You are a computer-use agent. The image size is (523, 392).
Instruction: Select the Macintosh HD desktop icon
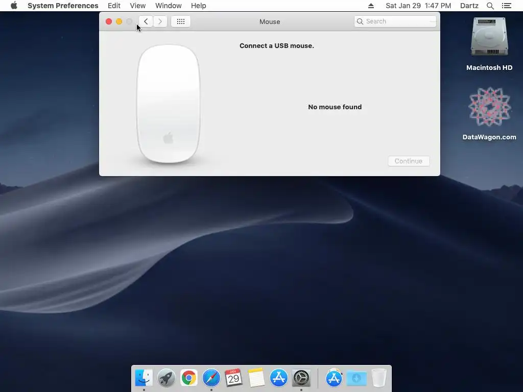pyautogui.click(x=489, y=44)
